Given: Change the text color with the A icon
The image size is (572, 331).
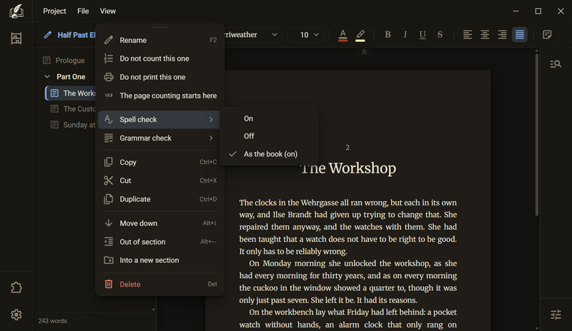Looking at the screenshot, I should click(x=342, y=35).
